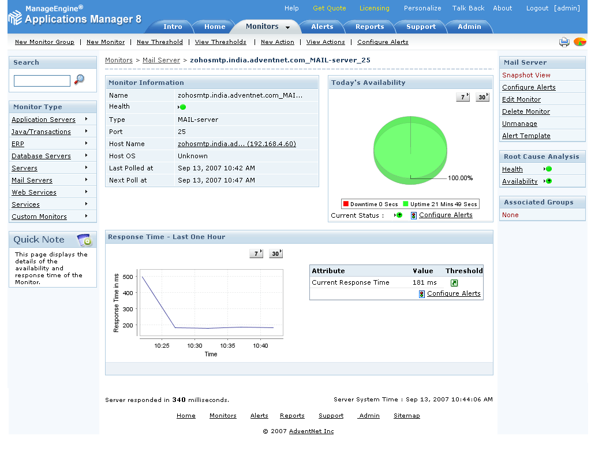Viewport: 591px width, 462px height.
Task: Open the Reports tab
Action: pos(369,27)
